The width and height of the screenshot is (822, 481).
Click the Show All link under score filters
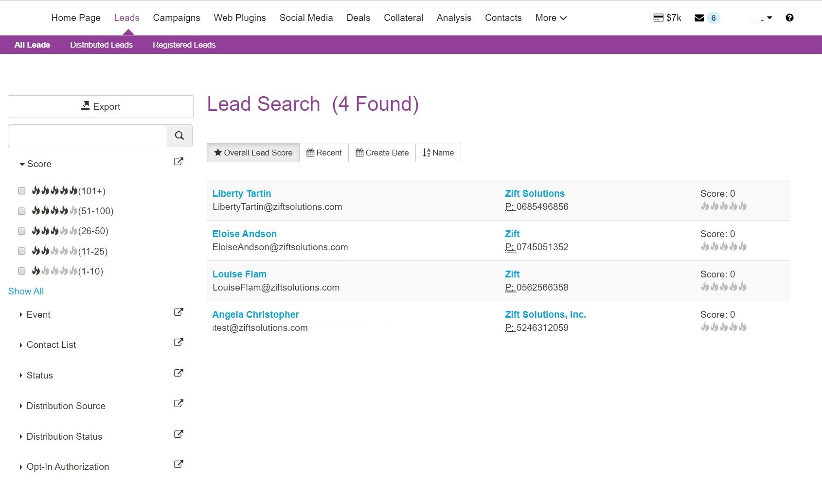pos(25,291)
